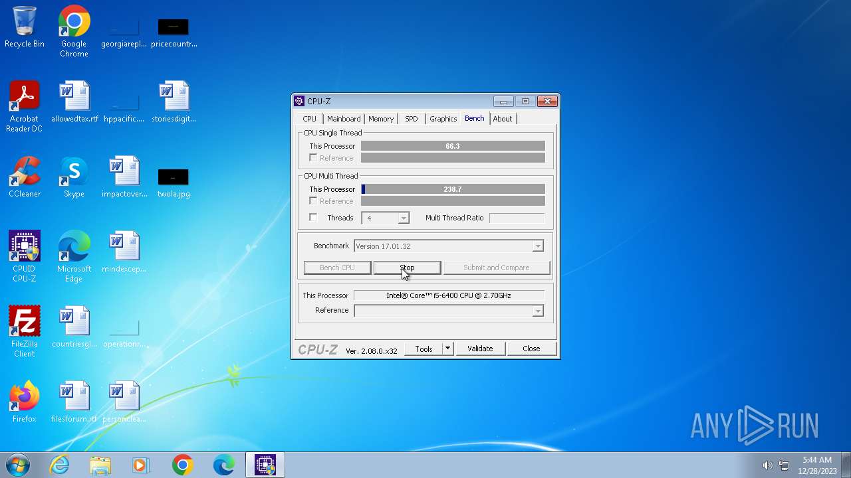
Task: Toggle Multi Thread Reference checkbox
Action: click(313, 200)
